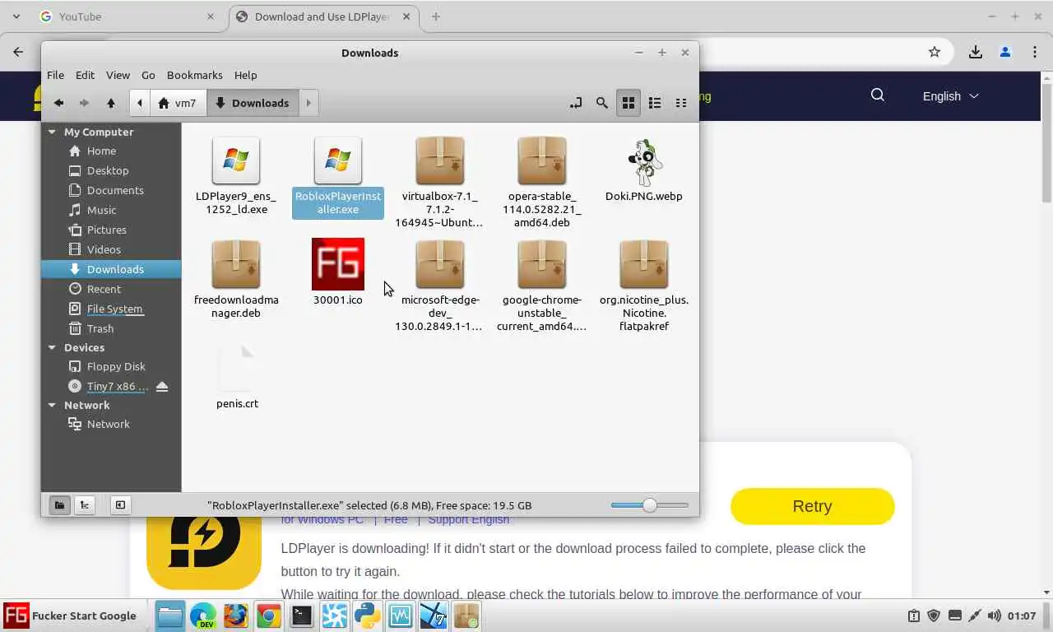Switch to list view
Image resolution: width=1053 pixels, height=632 pixels.
655,103
